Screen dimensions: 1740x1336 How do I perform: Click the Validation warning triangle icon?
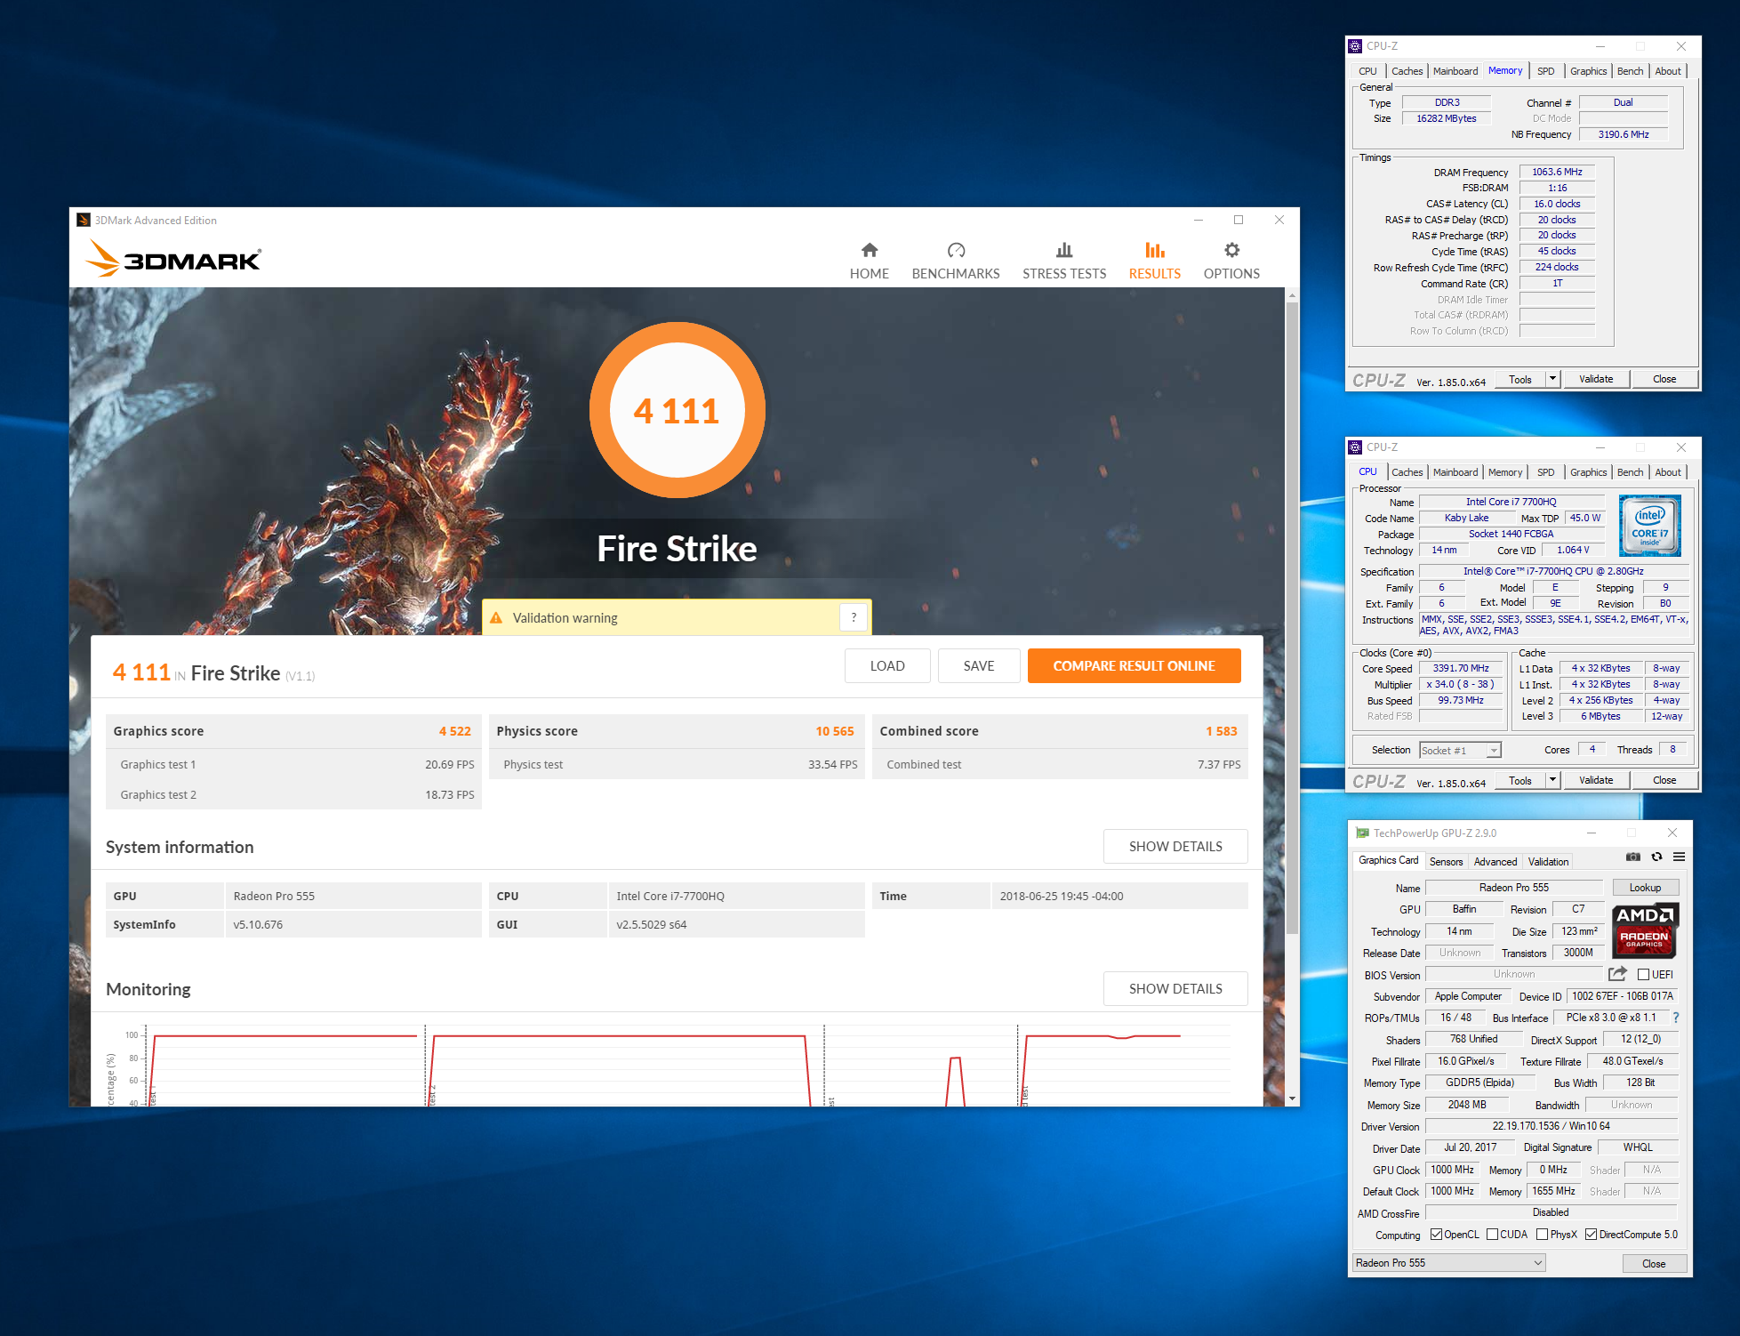point(496,617)
